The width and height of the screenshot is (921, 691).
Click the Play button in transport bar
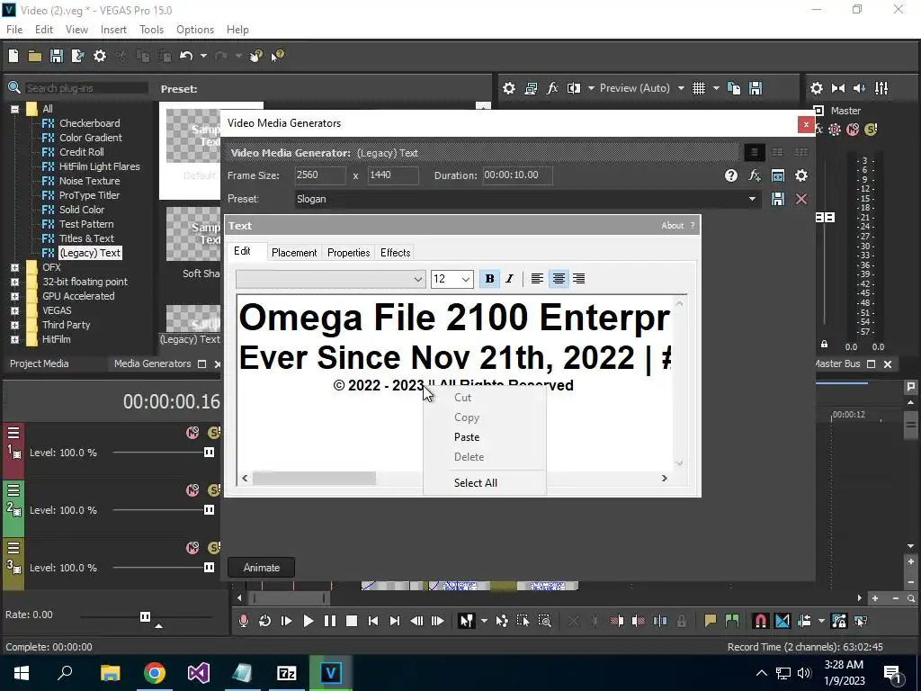click(x=308, y=621)
